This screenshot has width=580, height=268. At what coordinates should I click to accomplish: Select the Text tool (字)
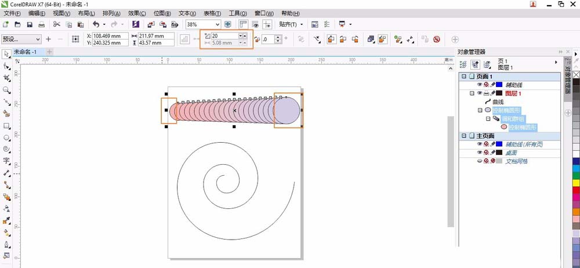6,161
